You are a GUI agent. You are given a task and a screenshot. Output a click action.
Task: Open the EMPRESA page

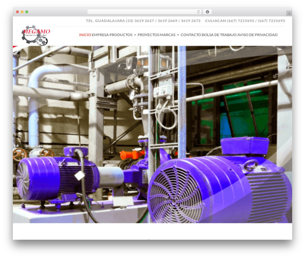[100, 35]
